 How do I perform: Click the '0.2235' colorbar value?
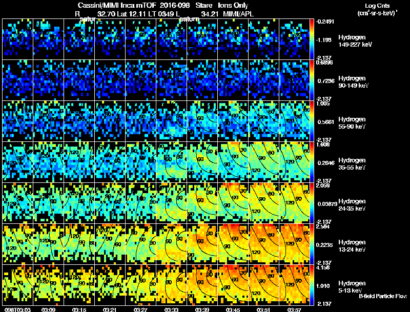pyautogui.click(x=324, y=245)
